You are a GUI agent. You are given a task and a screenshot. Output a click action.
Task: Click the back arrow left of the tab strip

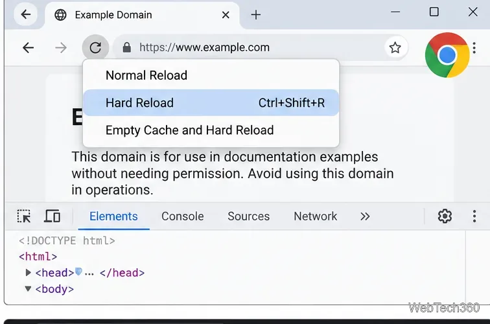[x=26, y=14]
